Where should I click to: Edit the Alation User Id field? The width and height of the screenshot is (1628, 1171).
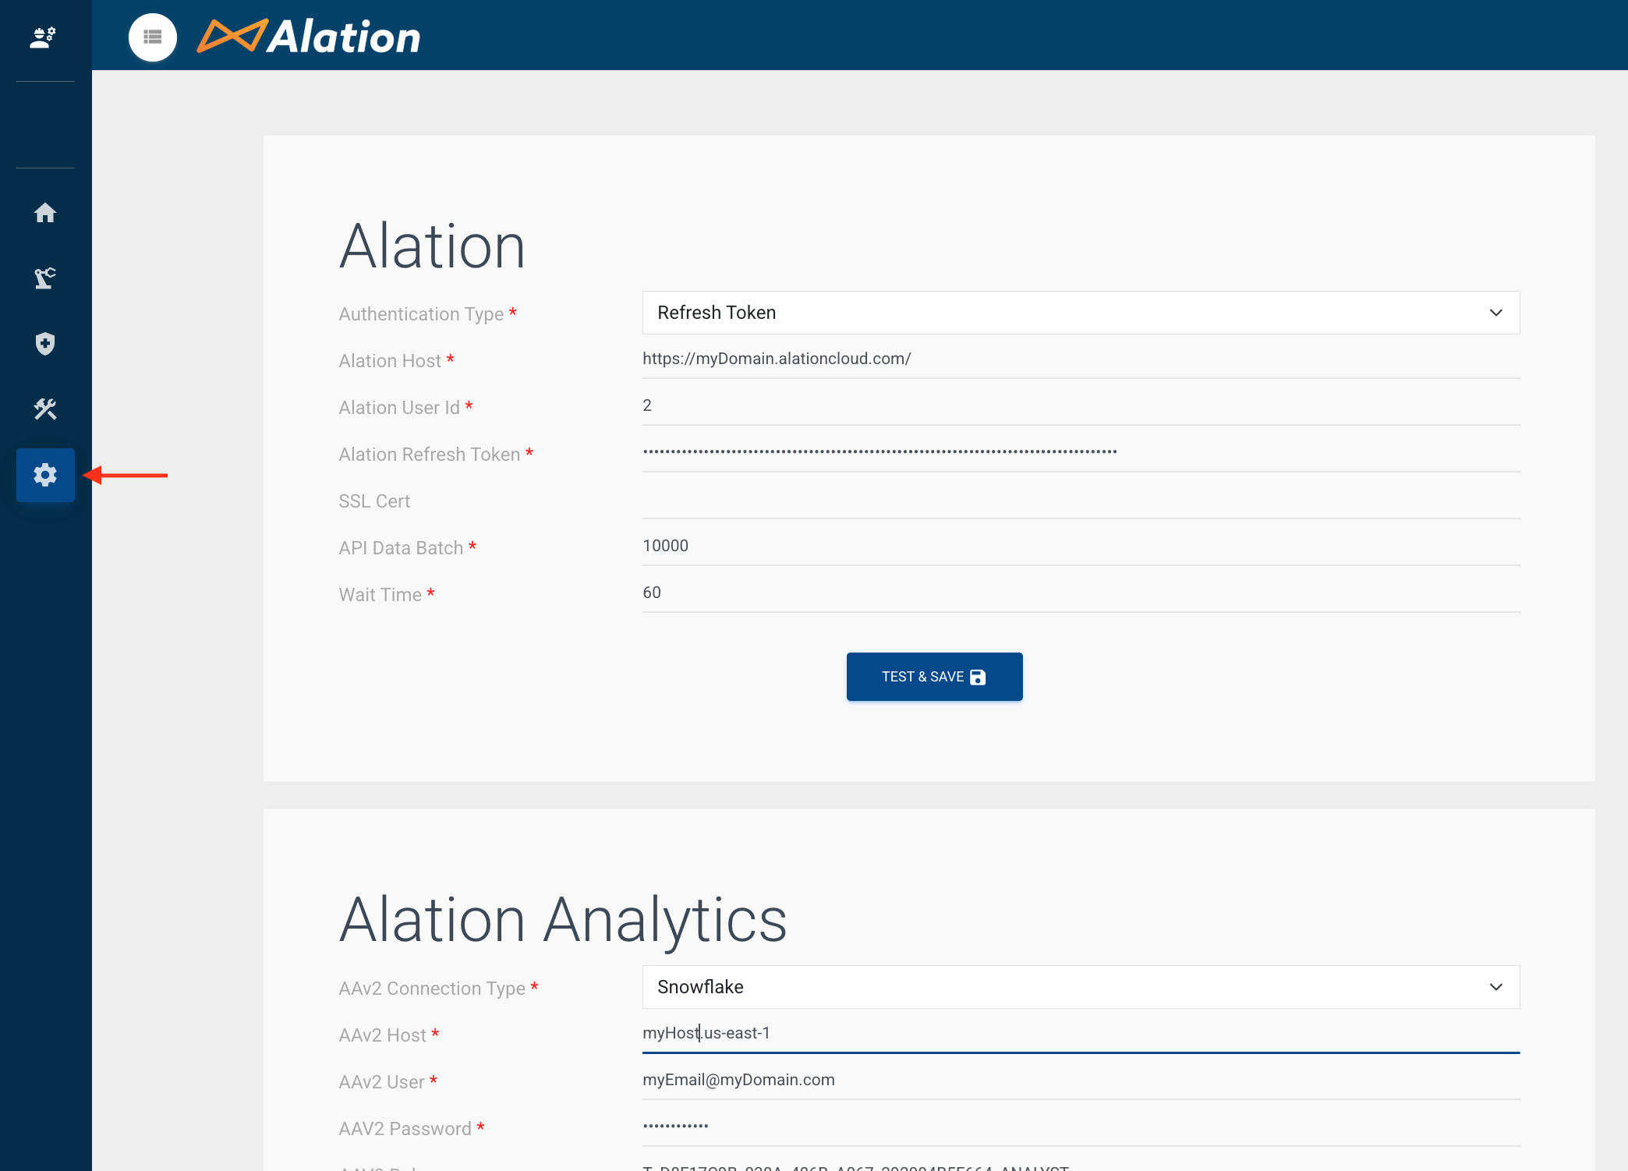1081,405
